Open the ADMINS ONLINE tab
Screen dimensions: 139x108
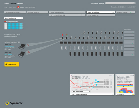coord(125,12)
